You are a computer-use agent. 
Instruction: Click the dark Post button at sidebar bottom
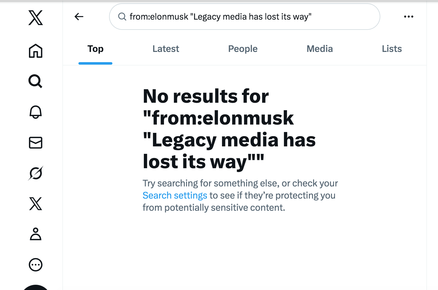tap(36, 288)
